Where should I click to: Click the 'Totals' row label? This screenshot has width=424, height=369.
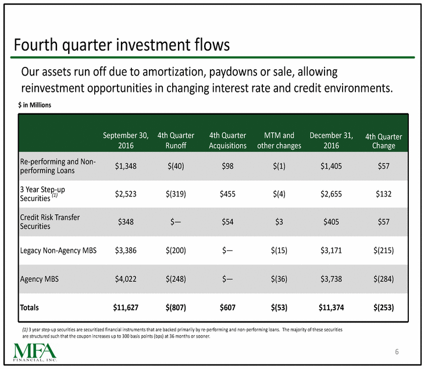tap(30, 307)
